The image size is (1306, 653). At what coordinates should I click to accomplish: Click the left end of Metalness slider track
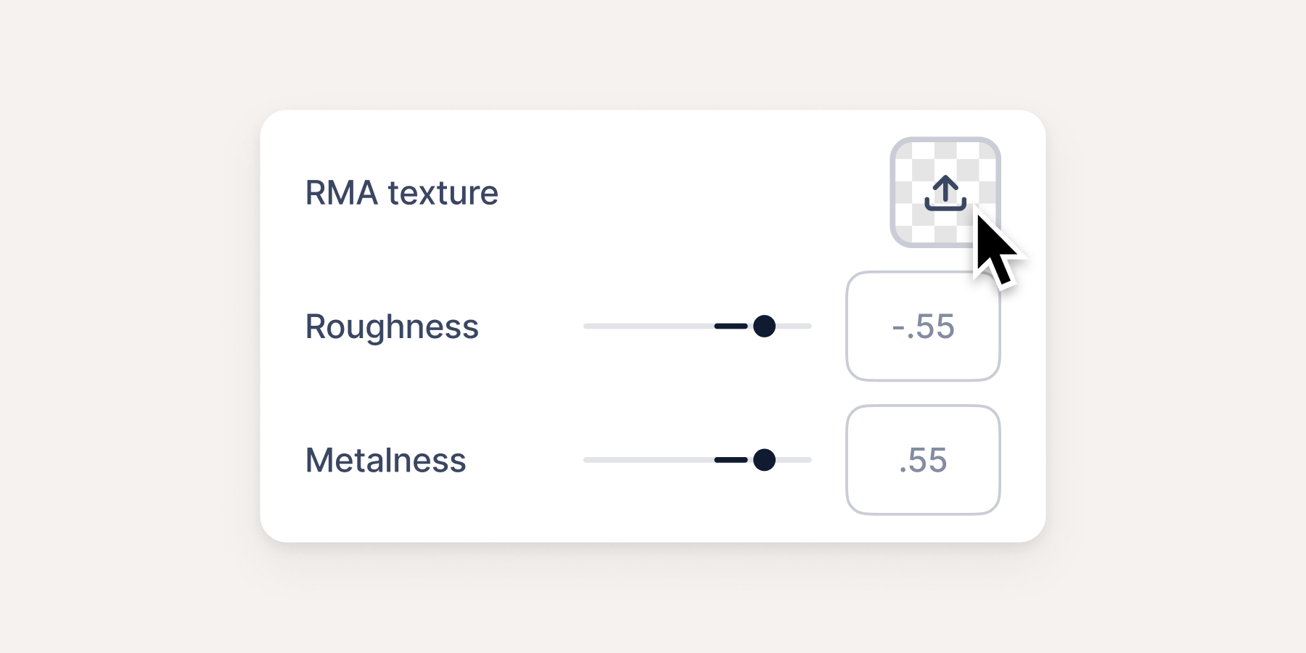[x=589, y=460]
